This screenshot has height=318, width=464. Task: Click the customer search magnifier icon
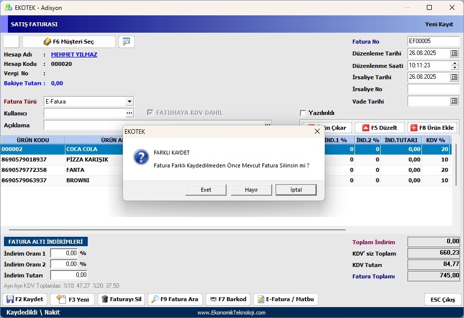point(126,42)
